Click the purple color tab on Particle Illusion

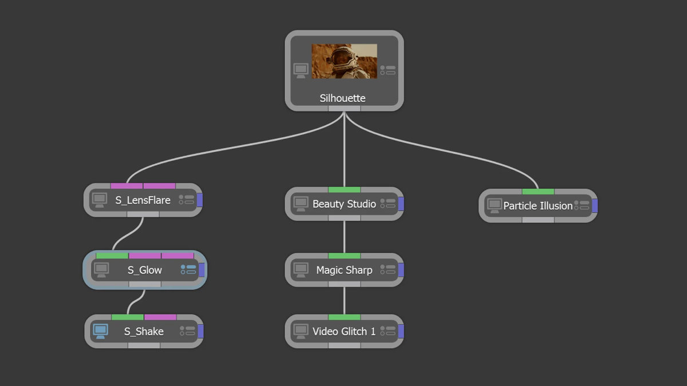pyautogui.click(x=595, y=205)
